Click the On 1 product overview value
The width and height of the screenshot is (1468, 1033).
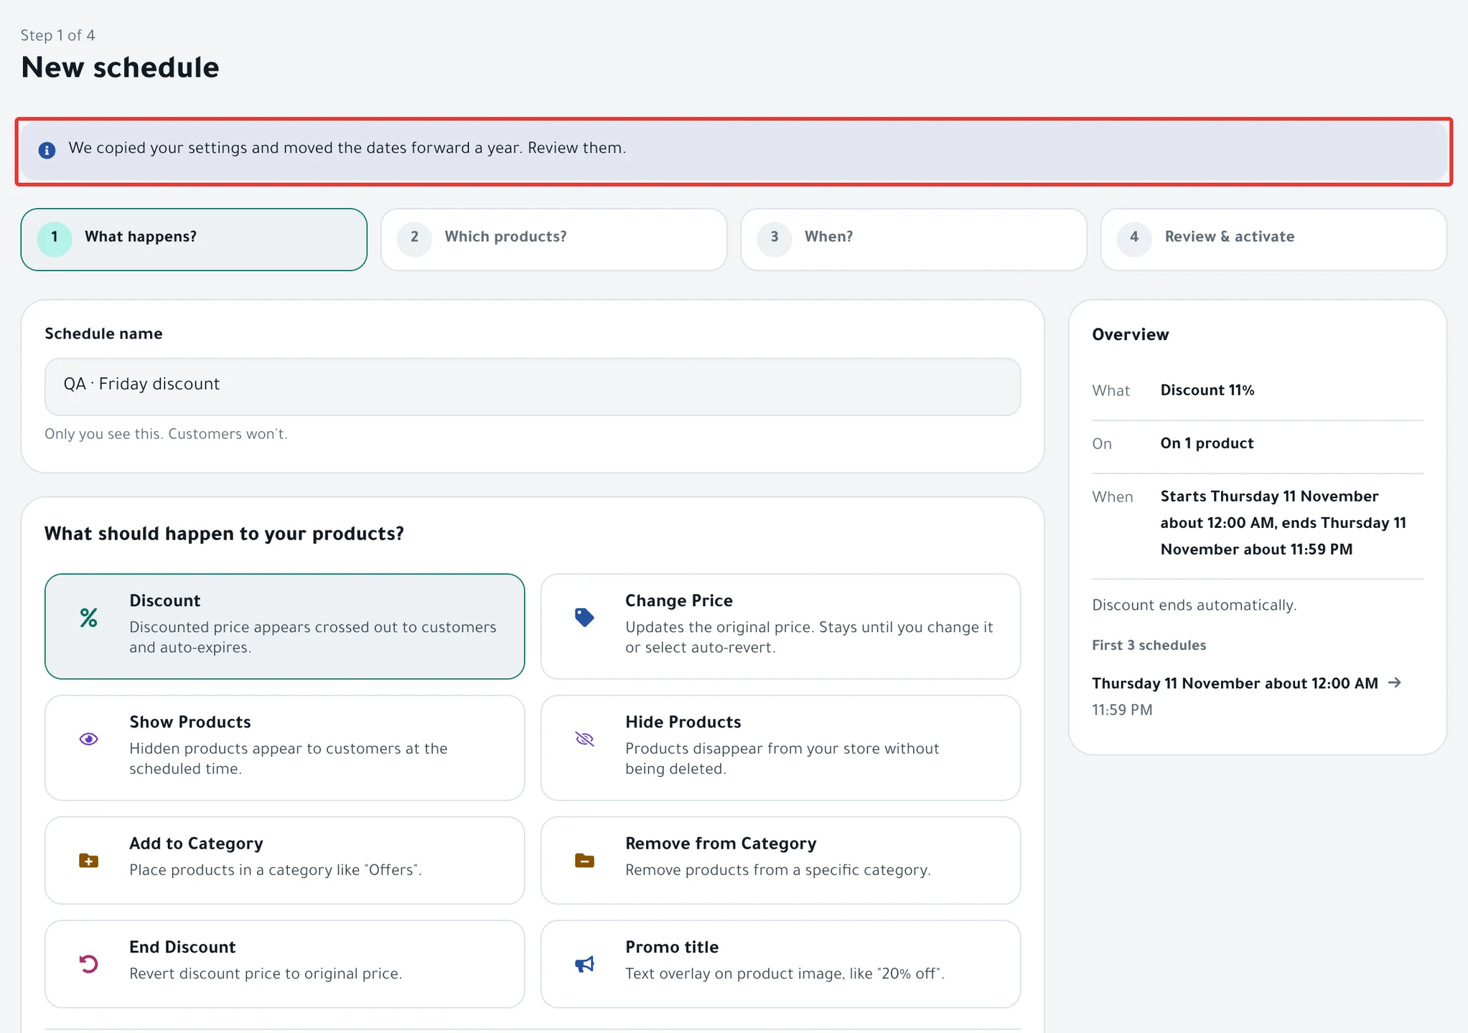[1207, 443]
